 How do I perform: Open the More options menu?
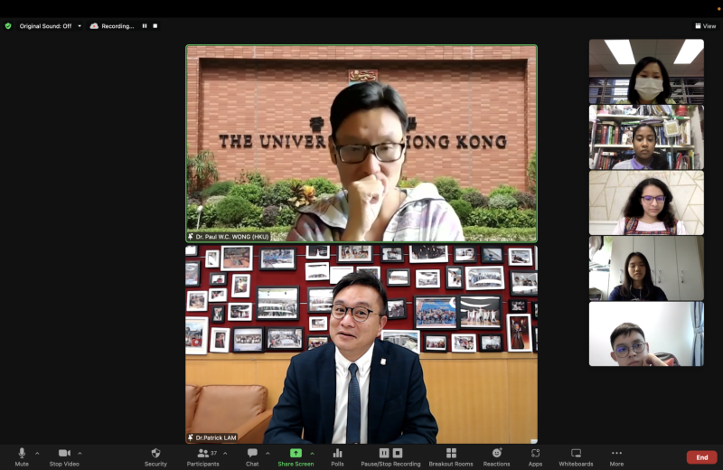[x=616, y=456]
